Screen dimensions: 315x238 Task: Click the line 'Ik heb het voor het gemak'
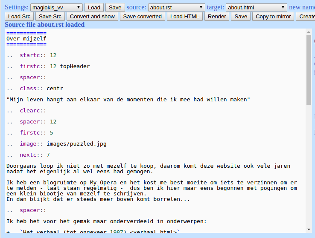[106, 221]
